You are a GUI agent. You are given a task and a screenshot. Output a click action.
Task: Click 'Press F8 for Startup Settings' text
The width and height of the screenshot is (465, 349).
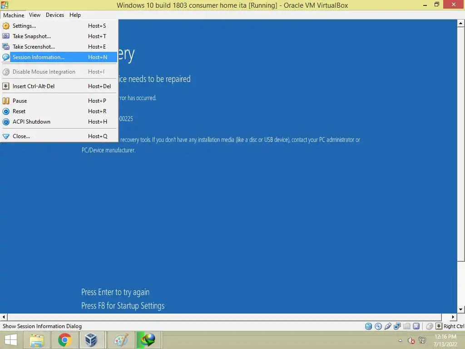tap(123, 306)
